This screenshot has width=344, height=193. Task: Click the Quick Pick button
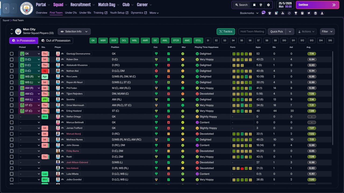click(277, 32)
